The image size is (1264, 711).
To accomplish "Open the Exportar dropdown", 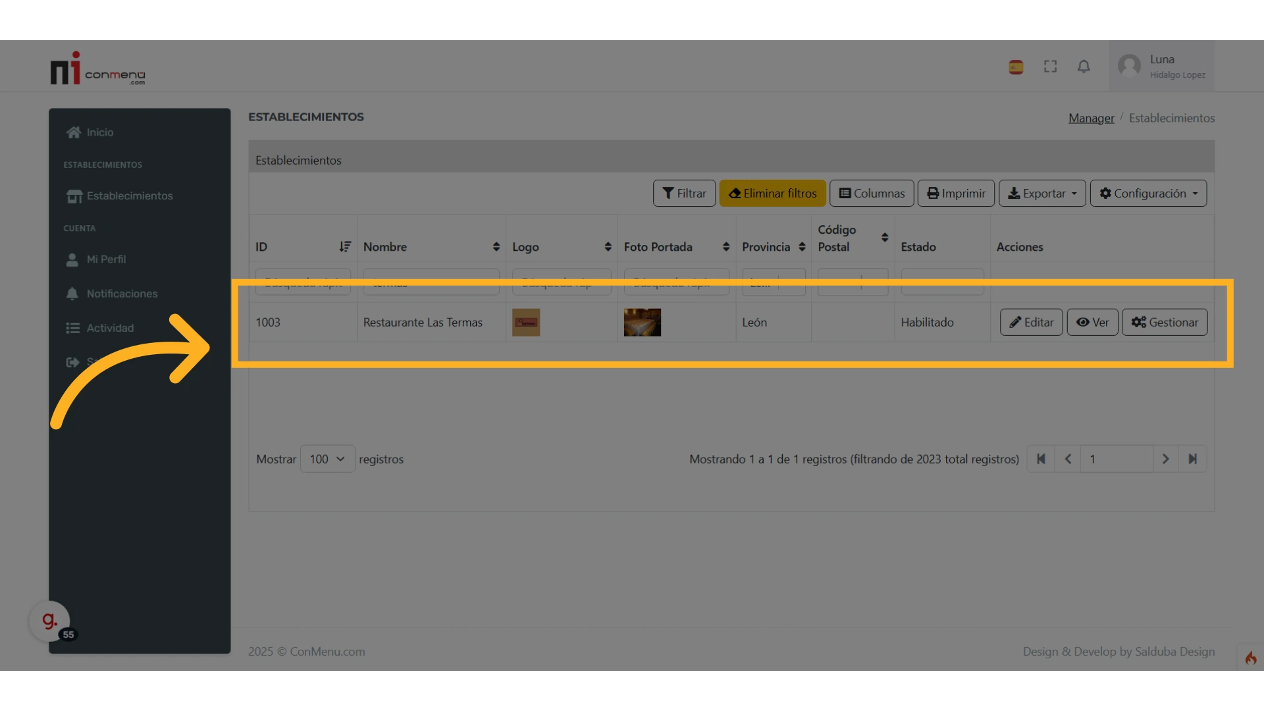I will pos(1041,194).
